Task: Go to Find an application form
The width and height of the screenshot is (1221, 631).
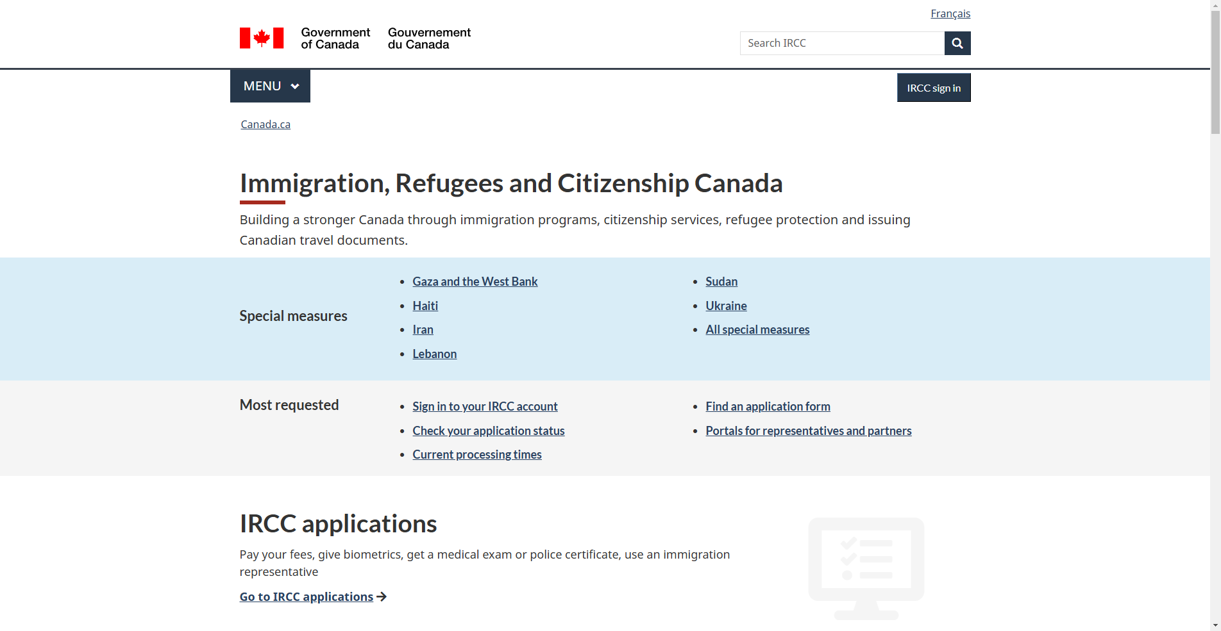Action: [768, 407]
